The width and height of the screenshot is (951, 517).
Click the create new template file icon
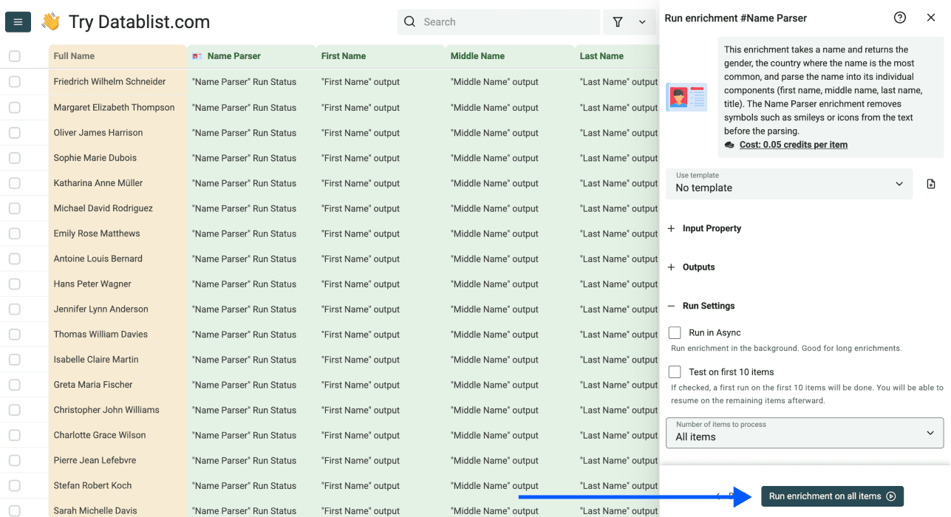tap(931, 184)
